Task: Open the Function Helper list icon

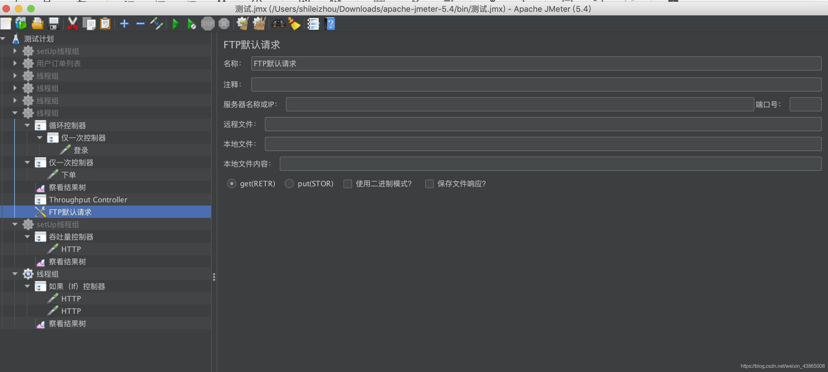Action: tap(313, 24)
